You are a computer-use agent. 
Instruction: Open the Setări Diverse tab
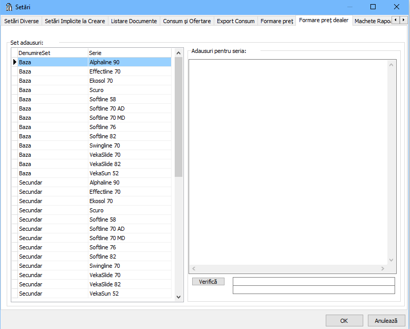(21, 21)
